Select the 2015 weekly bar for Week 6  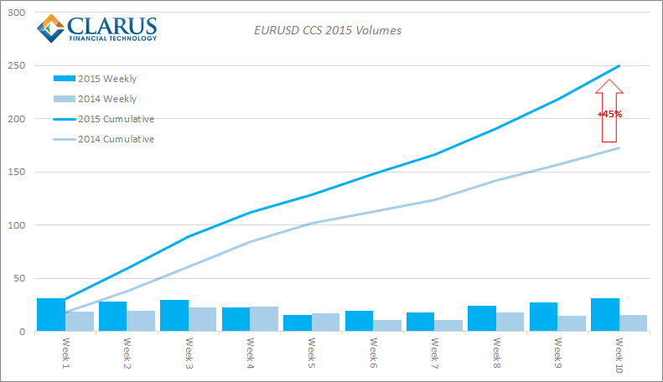[359, 321]
